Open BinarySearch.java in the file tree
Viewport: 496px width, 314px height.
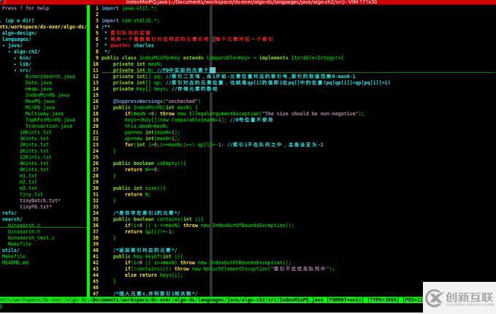(50, 77)
